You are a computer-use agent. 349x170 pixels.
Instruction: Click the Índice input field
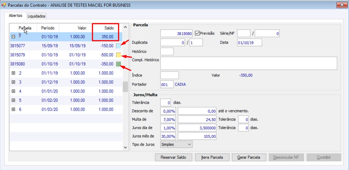point(169,75)
